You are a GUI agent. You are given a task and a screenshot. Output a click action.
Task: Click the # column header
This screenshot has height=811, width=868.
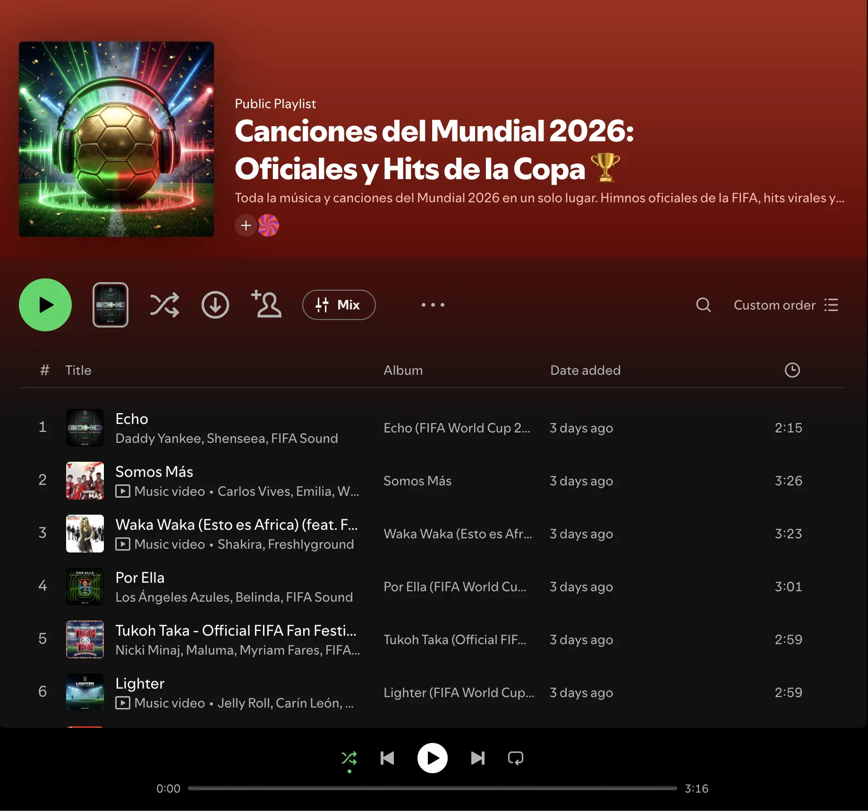pos(44,370)
